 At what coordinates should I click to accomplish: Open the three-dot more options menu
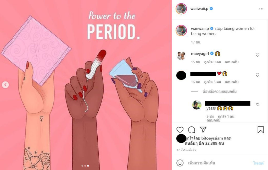pyautogui.click(x=261, y=9)
